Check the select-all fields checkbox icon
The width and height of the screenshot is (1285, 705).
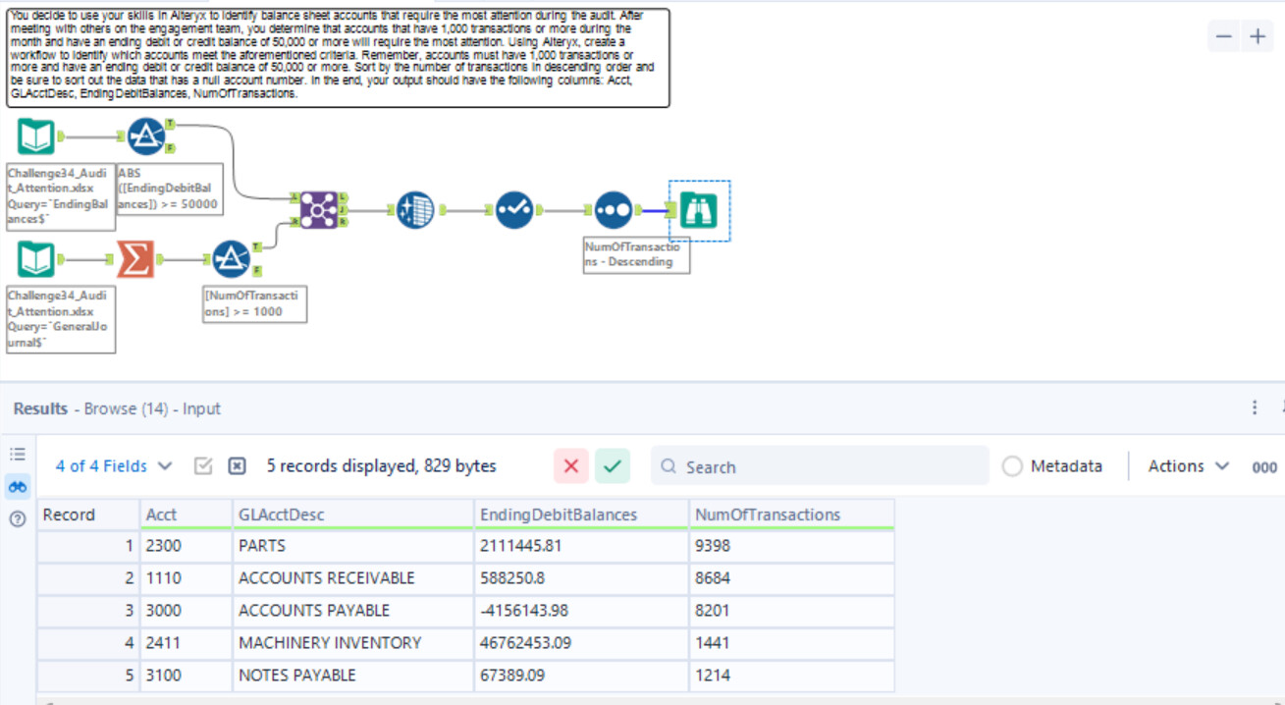203,466
